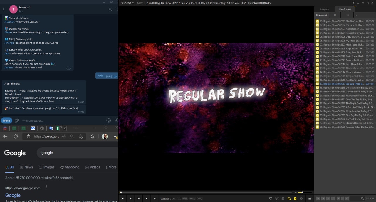The image size is (376, 202).
Task: Click the HVC1 video codec label
Action: (192, 199)
